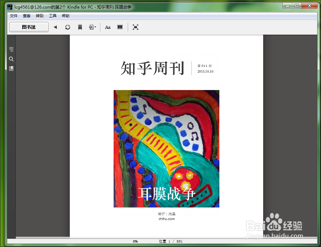Open the table of contents sidebar icon
The width and height of the screenshot is (321, 247).
(11, 49)
